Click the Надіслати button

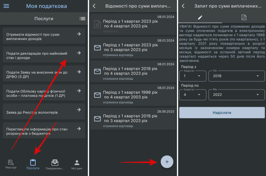[x=222, y=113]
